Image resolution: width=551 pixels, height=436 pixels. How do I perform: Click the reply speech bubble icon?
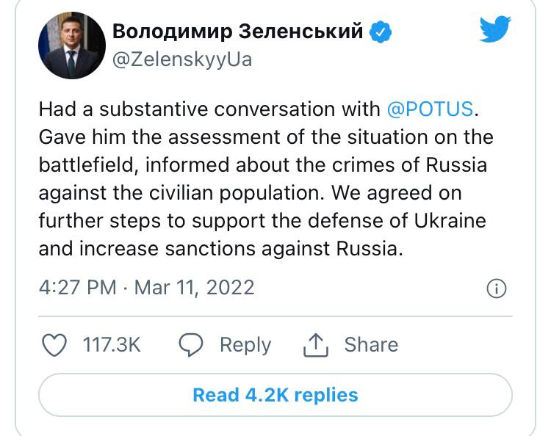192,345
